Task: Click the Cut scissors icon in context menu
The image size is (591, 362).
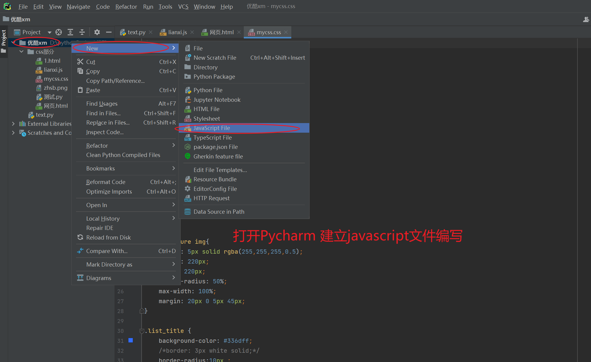Action: (80, 62)
